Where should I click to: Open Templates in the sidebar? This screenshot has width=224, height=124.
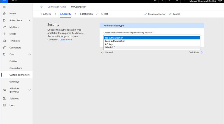point(15,41)
